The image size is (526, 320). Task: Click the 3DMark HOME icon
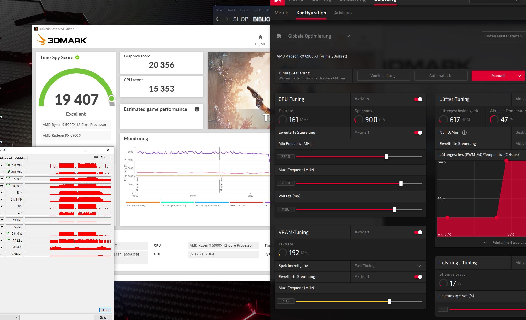260,37
